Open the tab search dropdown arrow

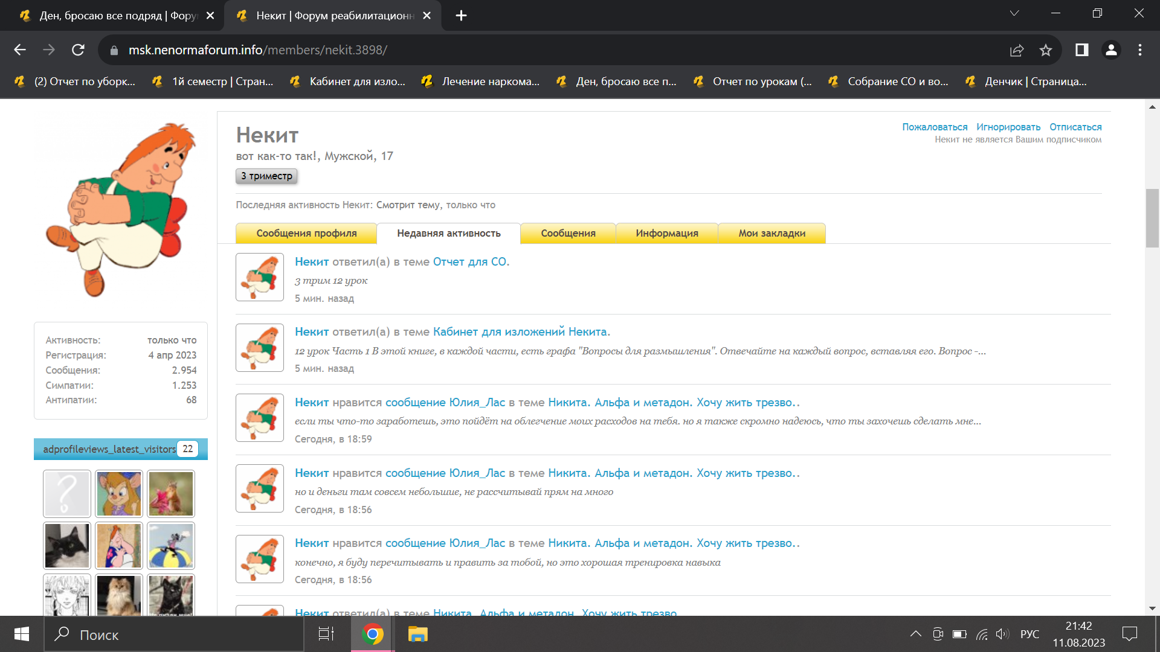click(x=1014, y=13)
